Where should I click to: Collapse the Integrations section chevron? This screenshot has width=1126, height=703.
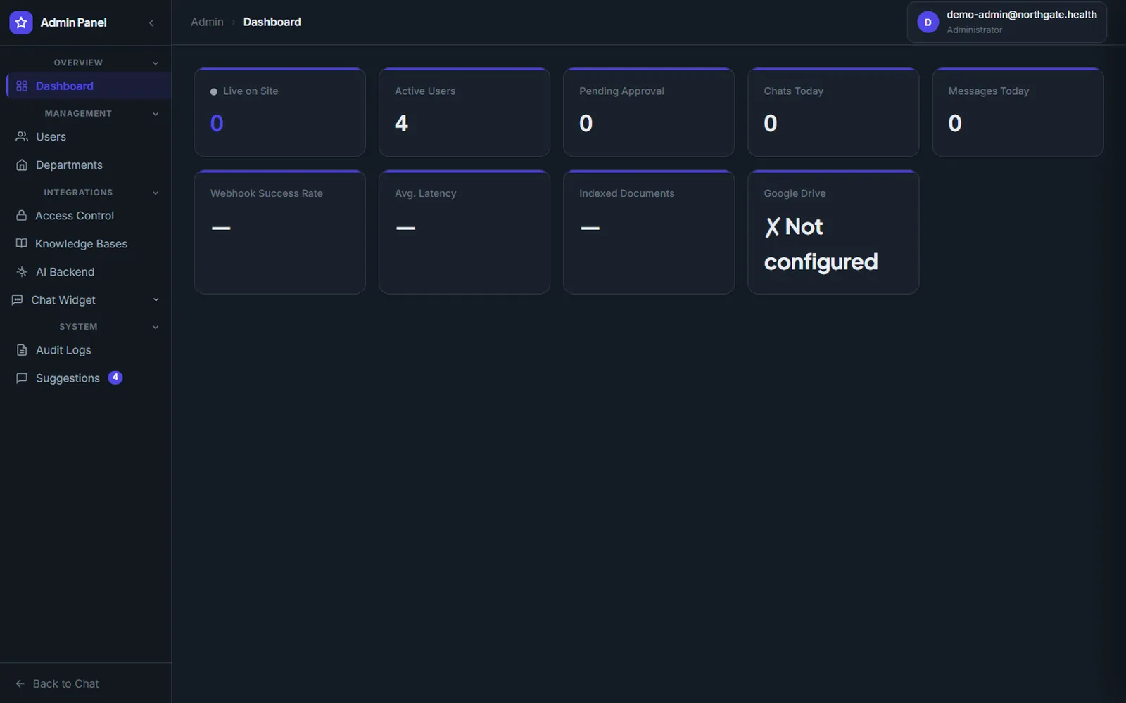tap(156, 193)
